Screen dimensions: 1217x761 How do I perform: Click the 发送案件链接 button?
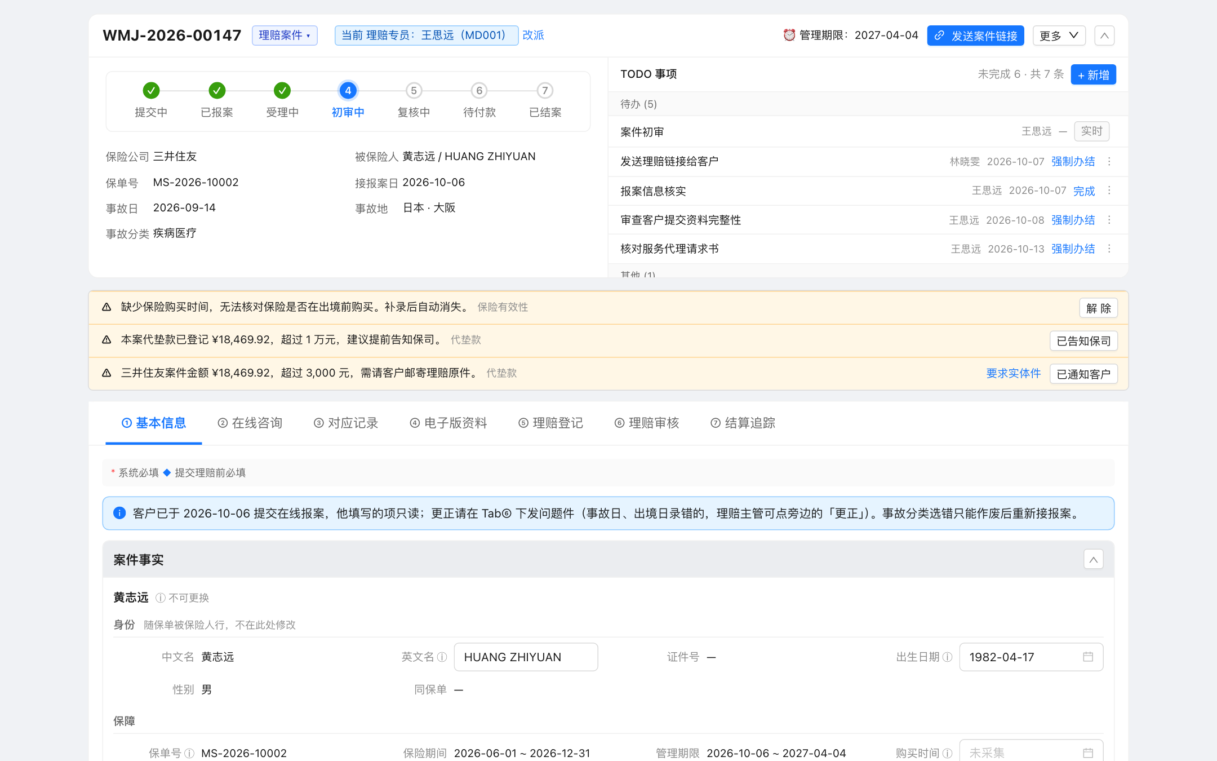pyautogui.click(x=975, y=36)
